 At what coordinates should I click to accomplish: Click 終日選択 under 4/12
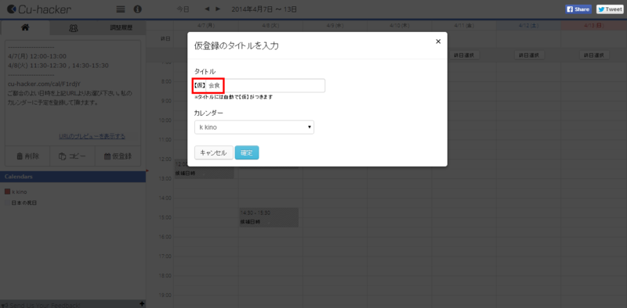(529, 55)
